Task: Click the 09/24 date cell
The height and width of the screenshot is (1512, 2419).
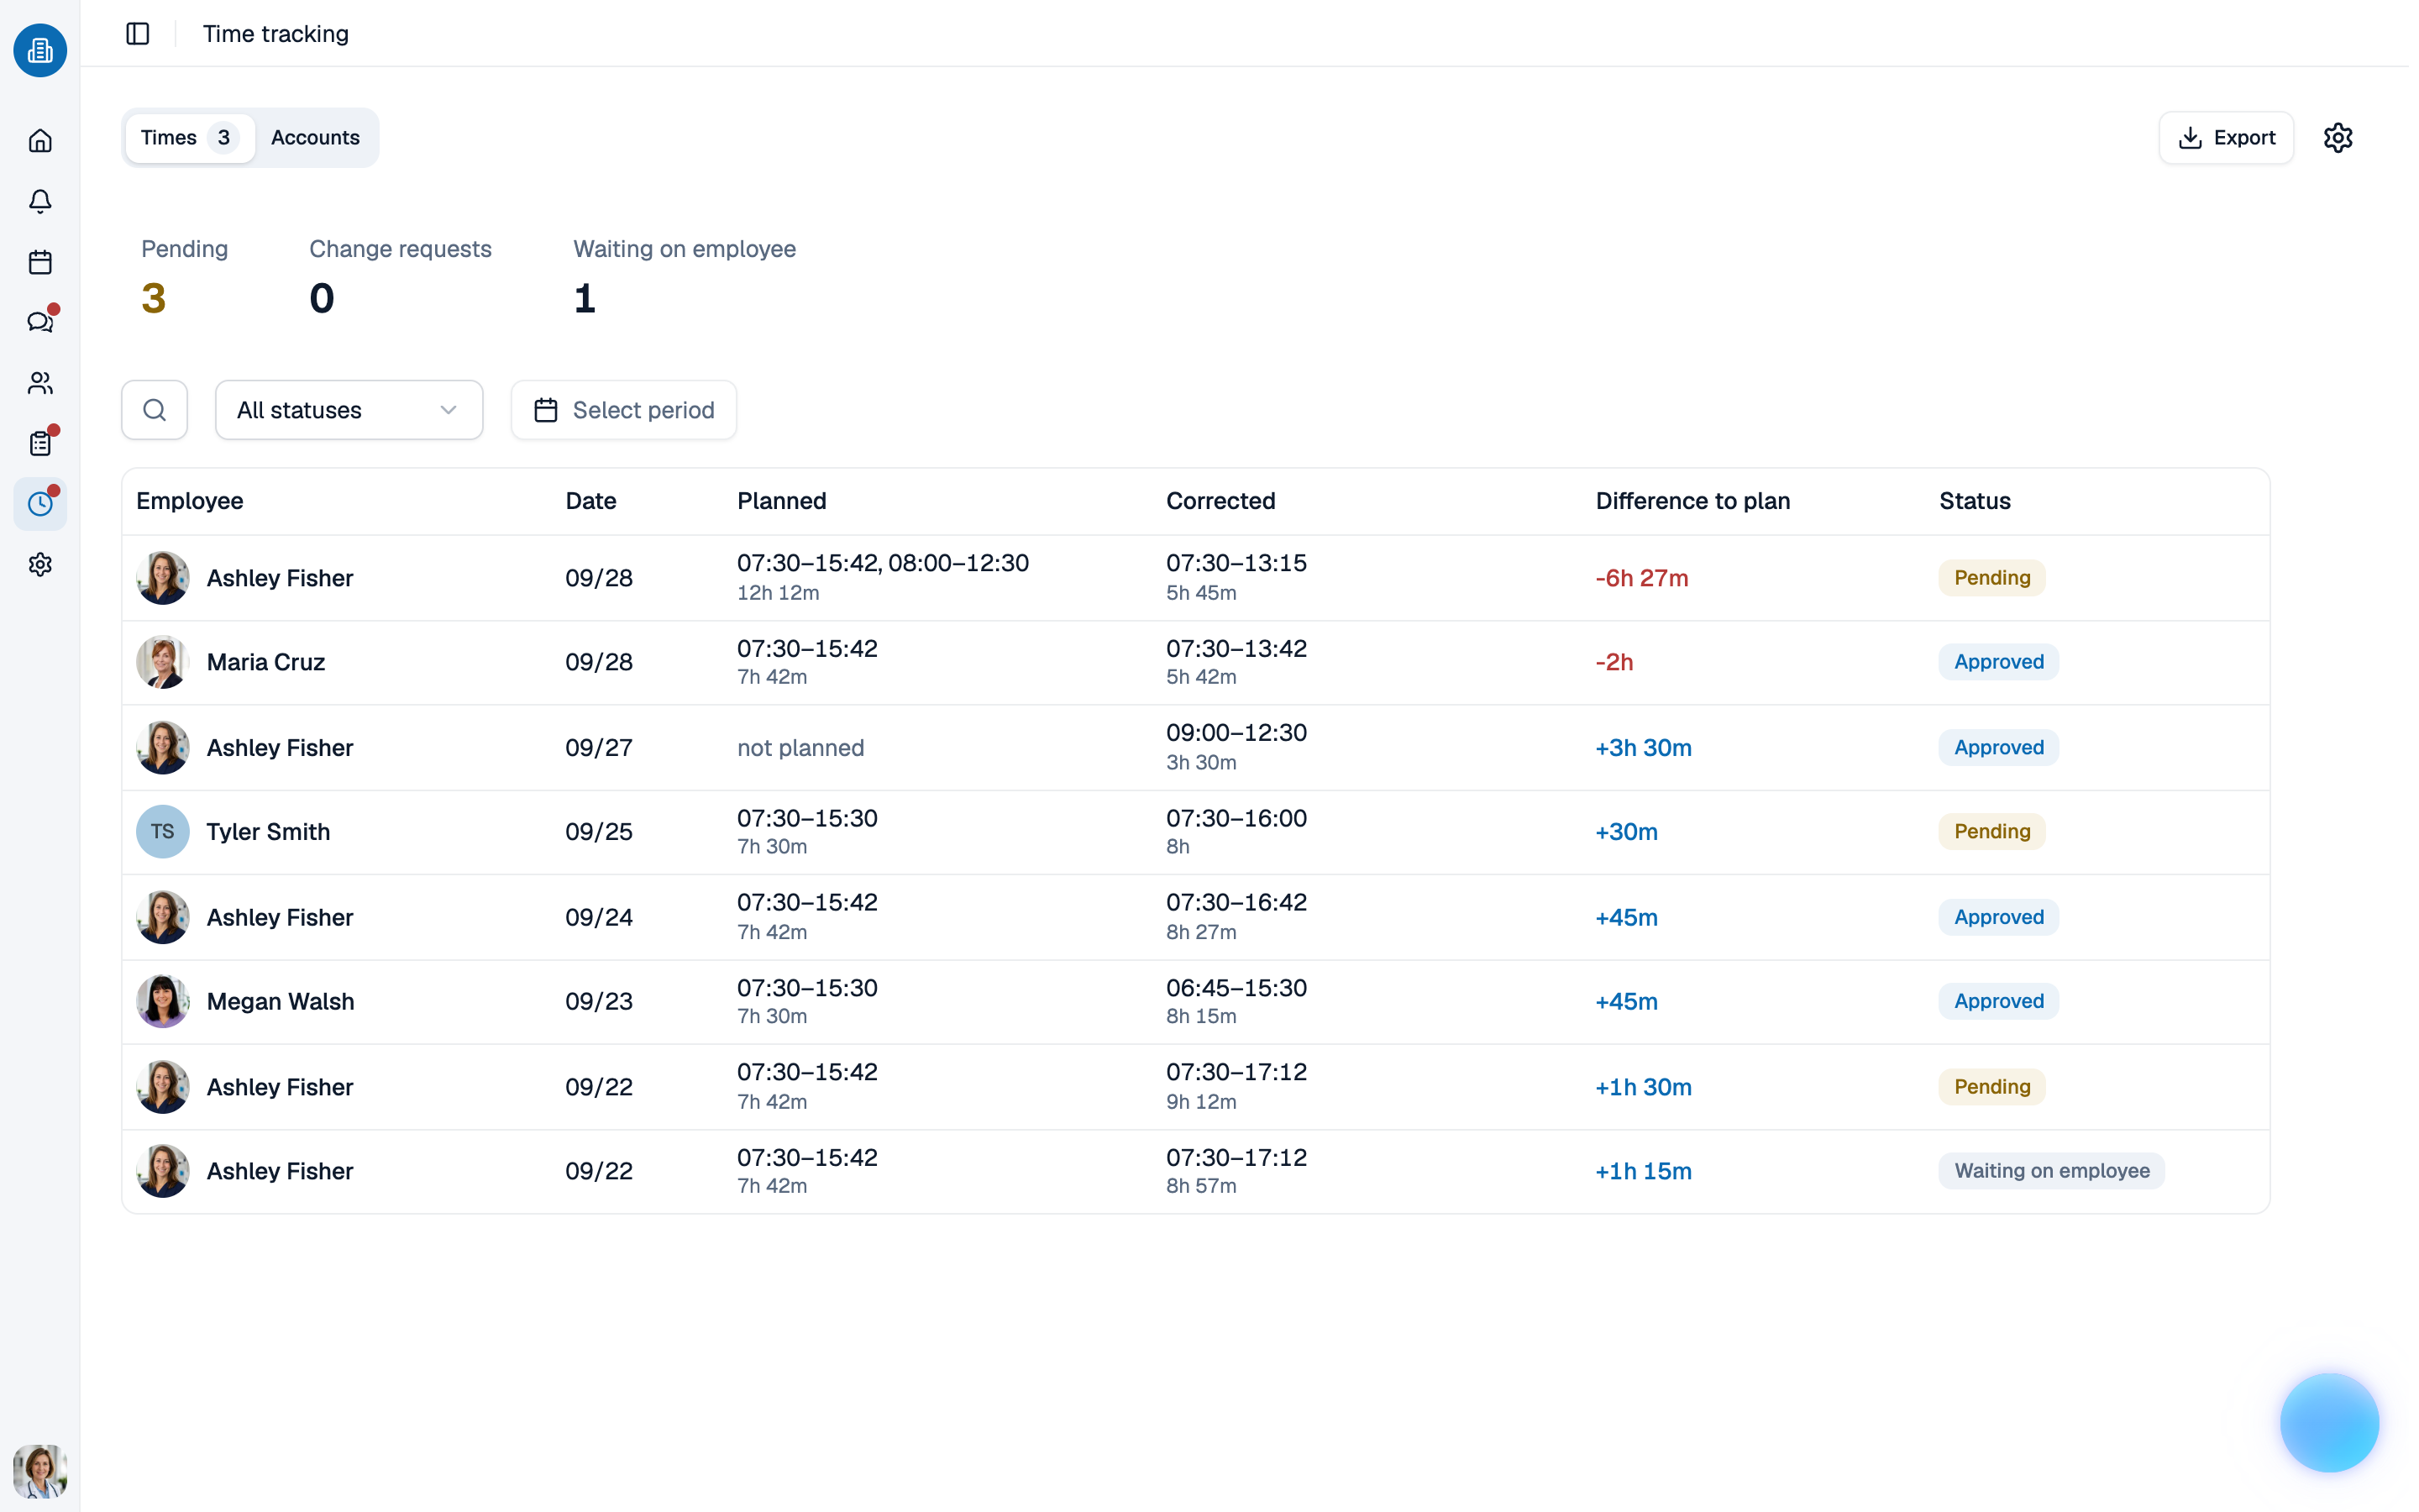Action: (599, 918)
